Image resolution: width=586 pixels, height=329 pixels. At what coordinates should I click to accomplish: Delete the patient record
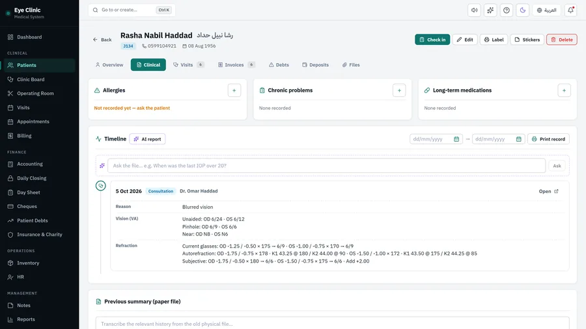click(562, 40)
